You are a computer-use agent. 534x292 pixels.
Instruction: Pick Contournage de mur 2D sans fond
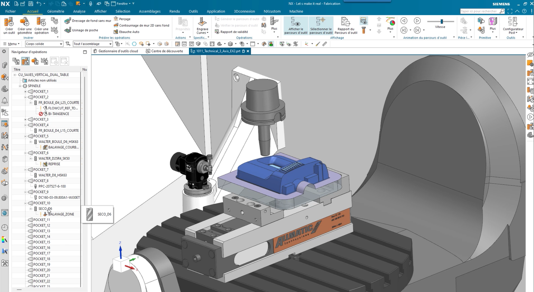[x=141, y=25]
